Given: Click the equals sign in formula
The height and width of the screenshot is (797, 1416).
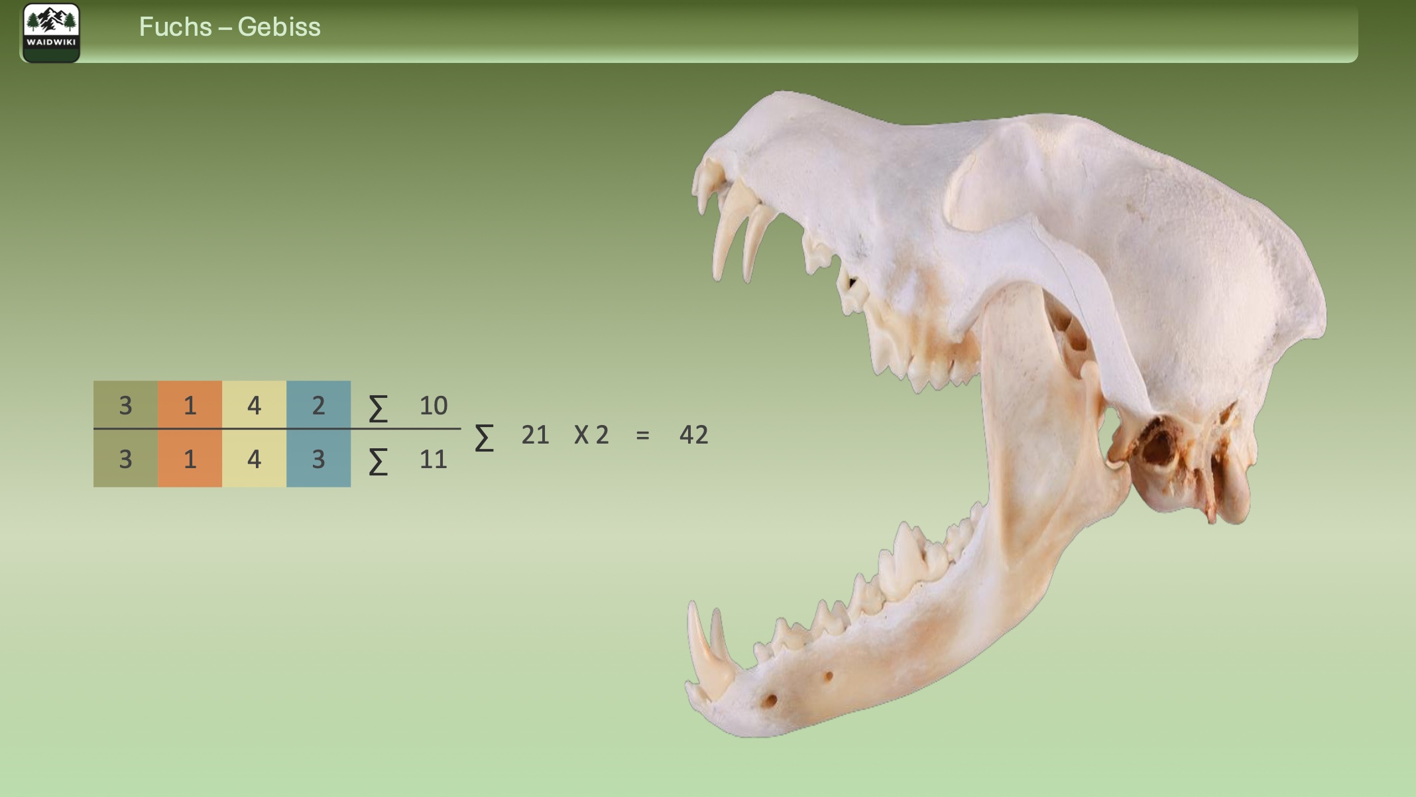Looking at the screenshot, I should click(642, 436).
